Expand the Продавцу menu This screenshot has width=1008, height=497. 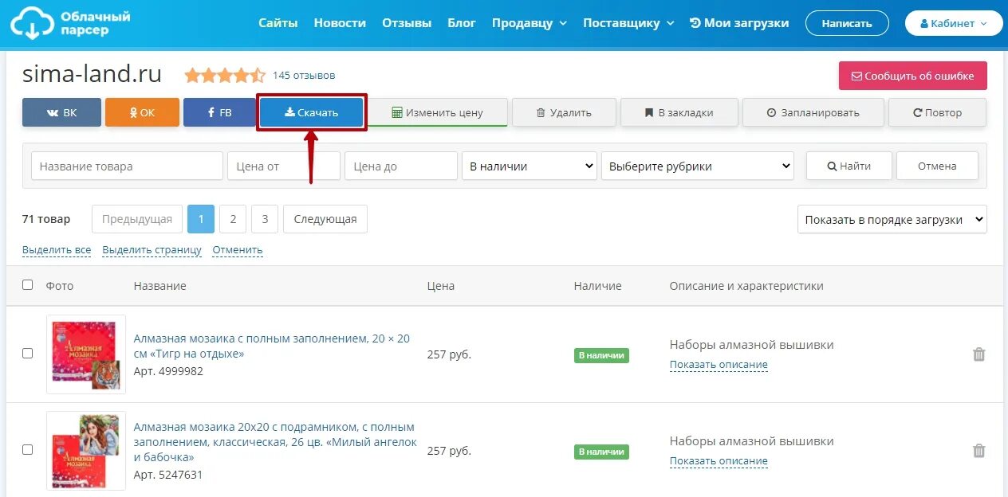[x=530, y=23]
